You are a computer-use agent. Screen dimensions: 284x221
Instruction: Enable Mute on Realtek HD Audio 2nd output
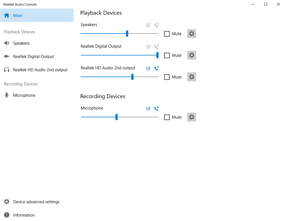pyautogui.click(x=167, y=77)
